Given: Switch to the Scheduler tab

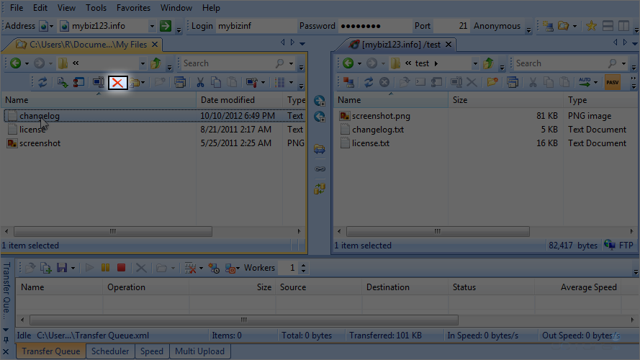Looking at the screenshot, I should 110,351.
